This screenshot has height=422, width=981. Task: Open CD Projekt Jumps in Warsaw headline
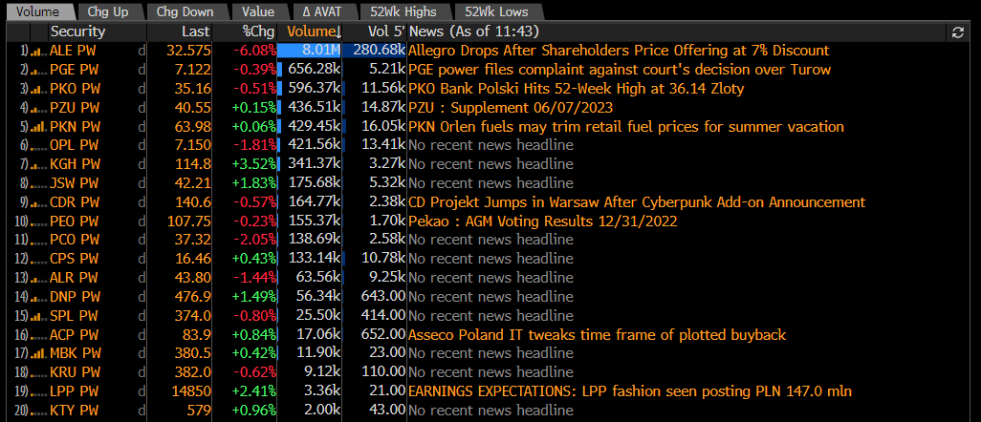click(637, 202)
